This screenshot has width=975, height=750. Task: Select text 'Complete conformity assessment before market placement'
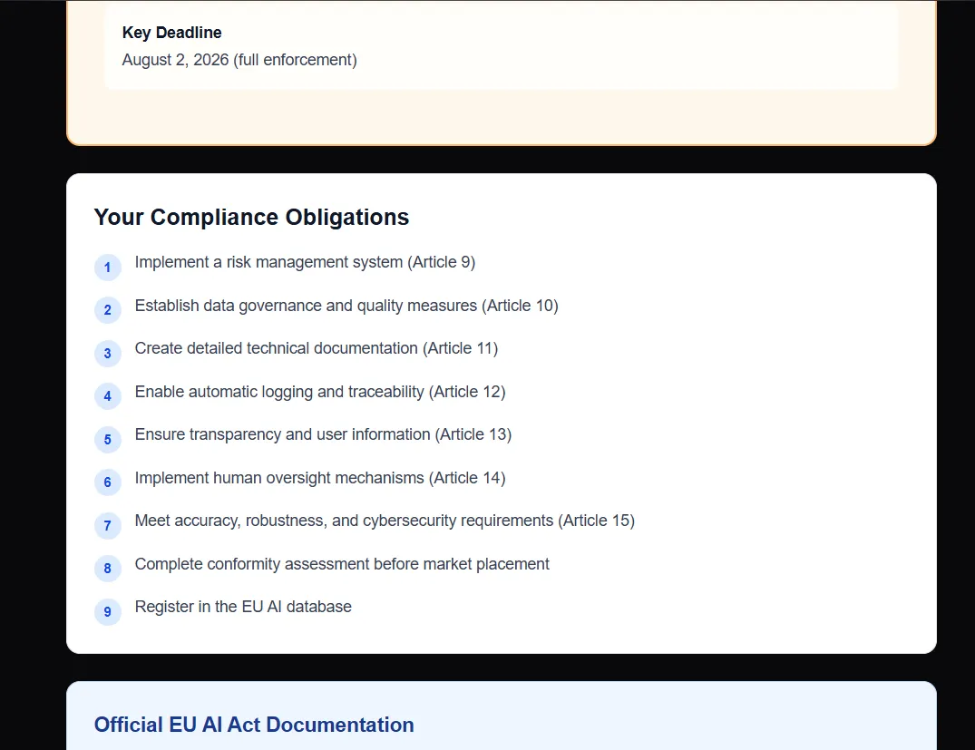(342, 564)
